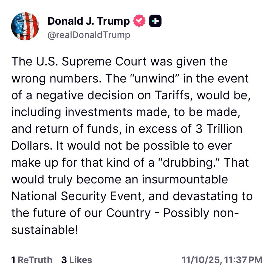Open the flag-painted profile avatar
The image size is (274, 275).
[25, 26]
